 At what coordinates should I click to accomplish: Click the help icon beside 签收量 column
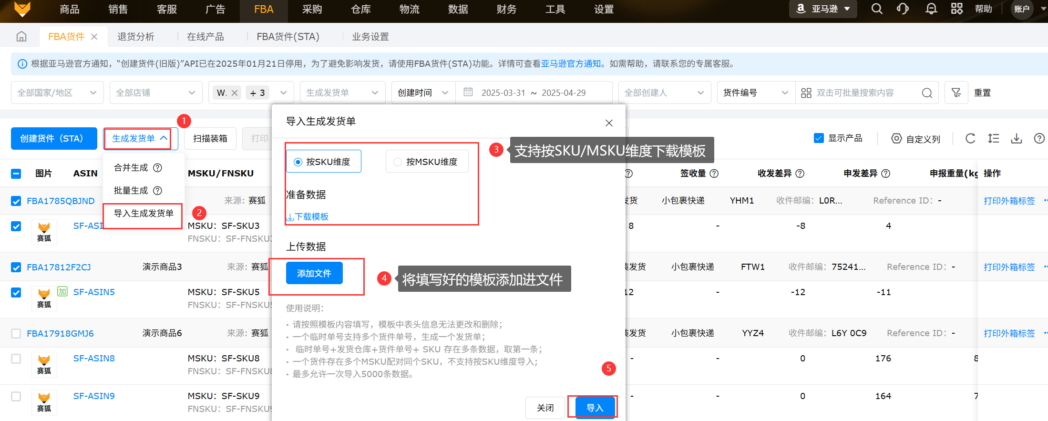click(714, 174)
